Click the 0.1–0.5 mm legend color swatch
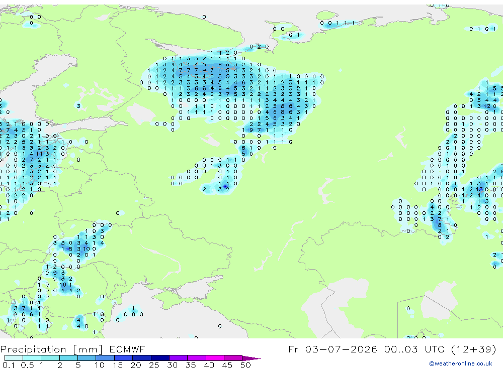Viewport: 503px width, 368px height. tap(14, 358)
